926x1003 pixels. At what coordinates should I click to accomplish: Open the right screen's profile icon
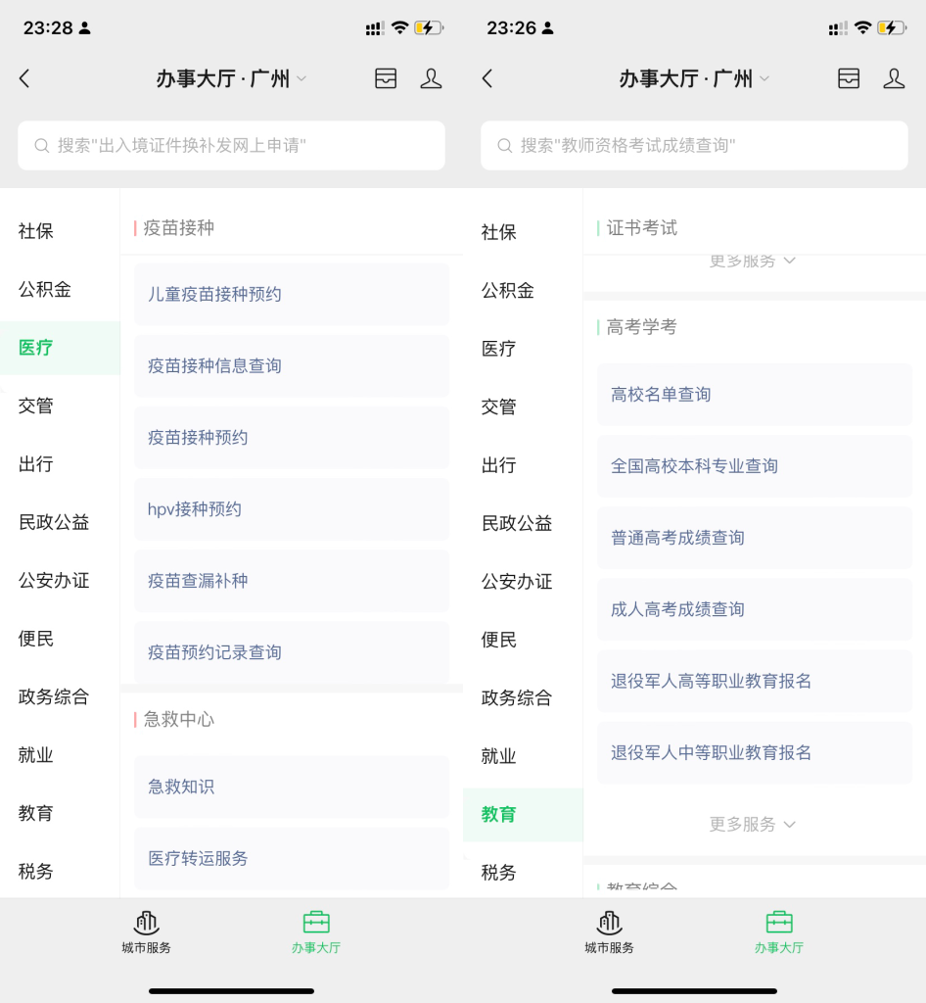tap(894, 78)
